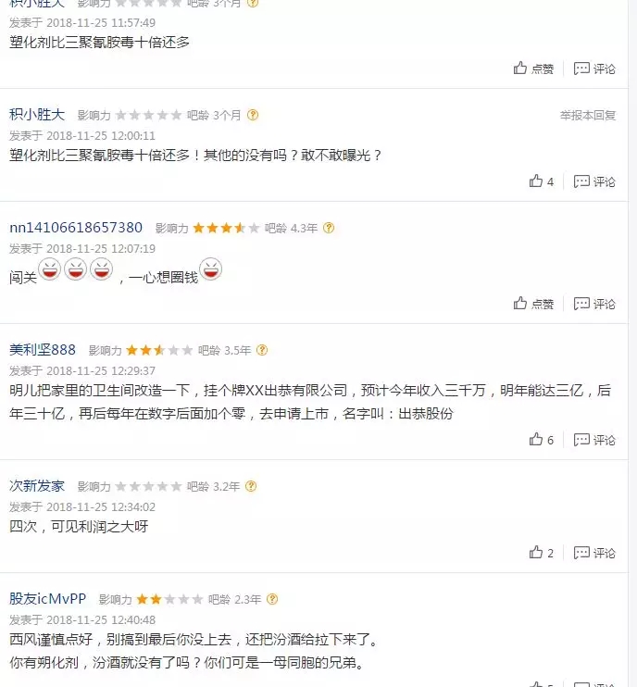Visit 次新发家's profile page

[37, 486]
